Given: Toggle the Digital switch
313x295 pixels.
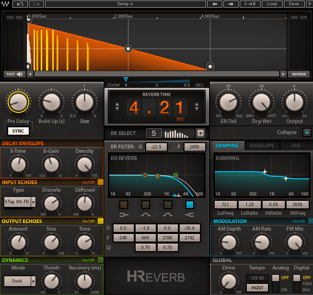Looking at the screenshot, I should [297, 283].
